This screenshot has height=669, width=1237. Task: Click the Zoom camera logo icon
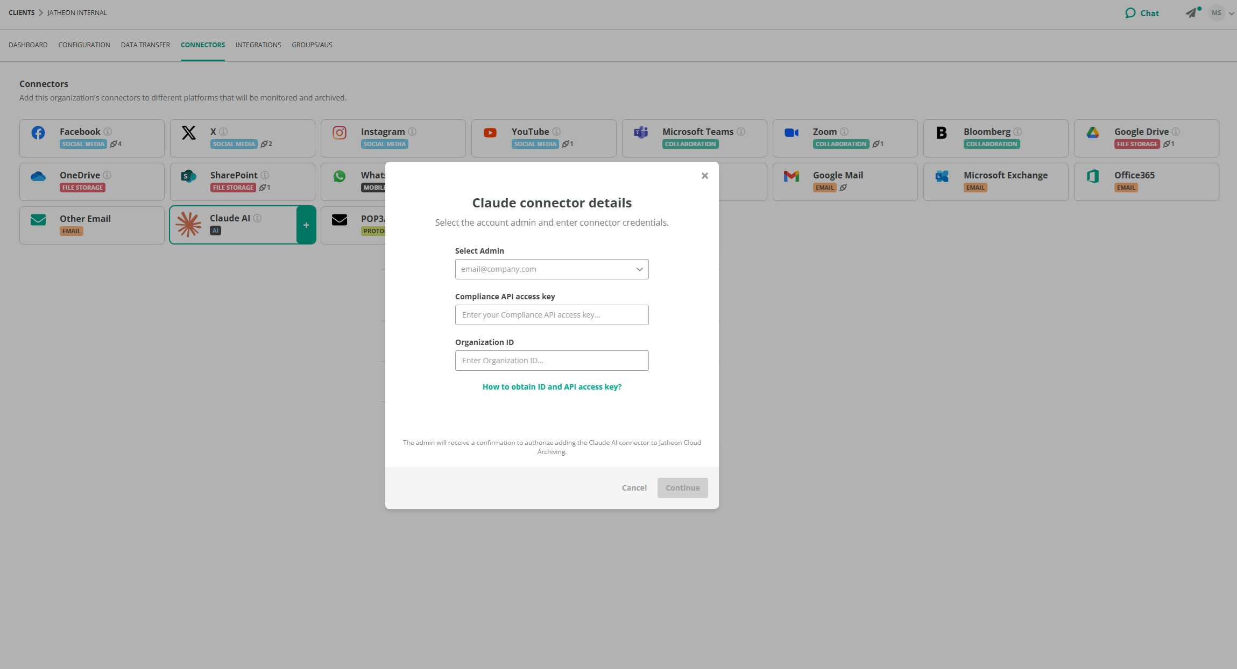(x=791, y=133)
